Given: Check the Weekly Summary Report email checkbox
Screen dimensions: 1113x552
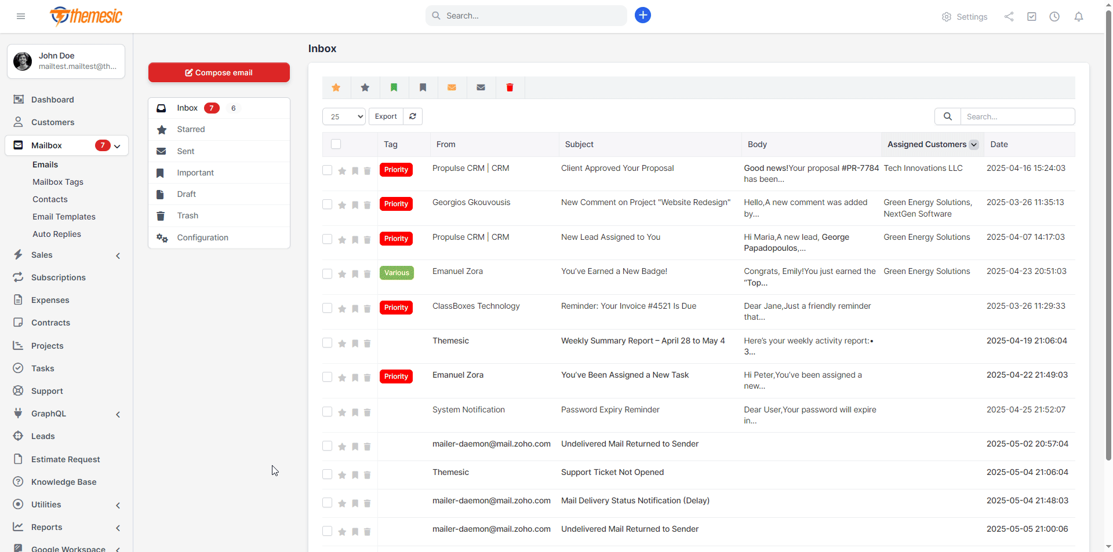Looking at the screenshot, I should click(328, 343).
